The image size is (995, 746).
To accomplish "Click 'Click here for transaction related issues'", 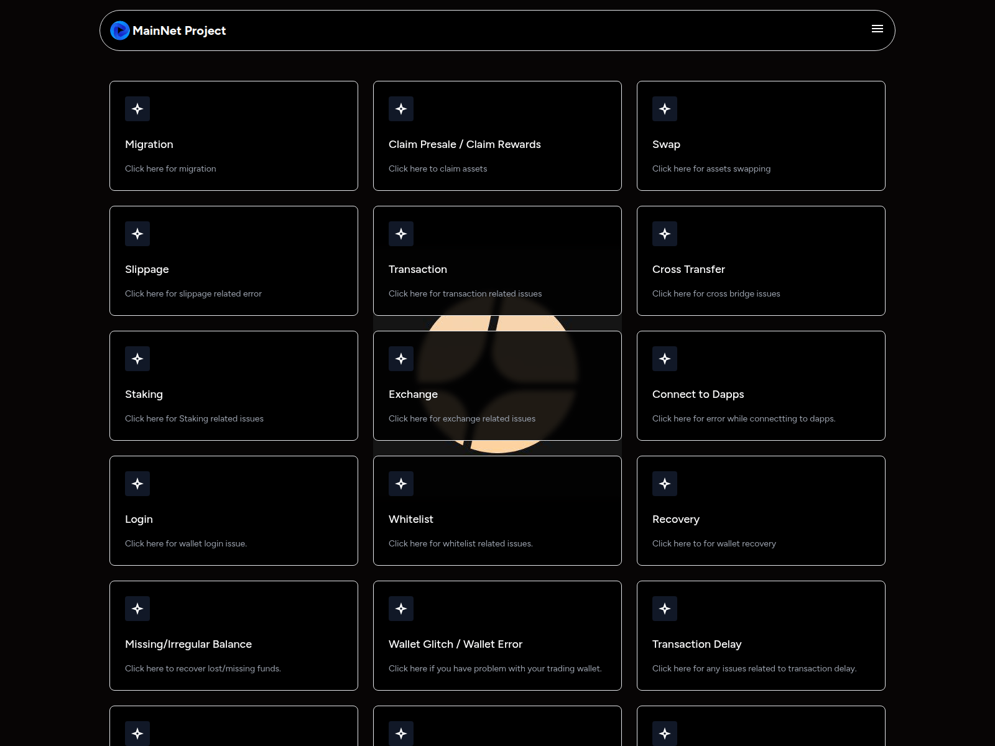I will pyautogui.click(x=465, y=293).
